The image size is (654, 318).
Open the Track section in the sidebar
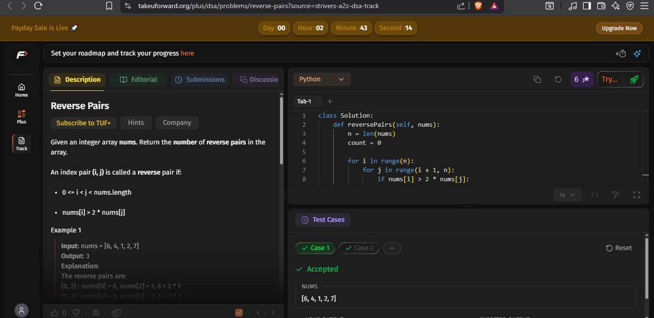click(21, 144)
